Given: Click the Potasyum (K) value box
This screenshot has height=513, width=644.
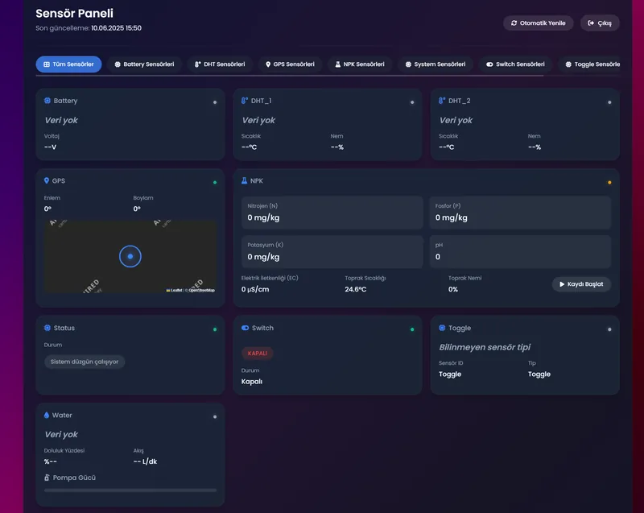Looking at the screenshot, I should coord(332,252).
